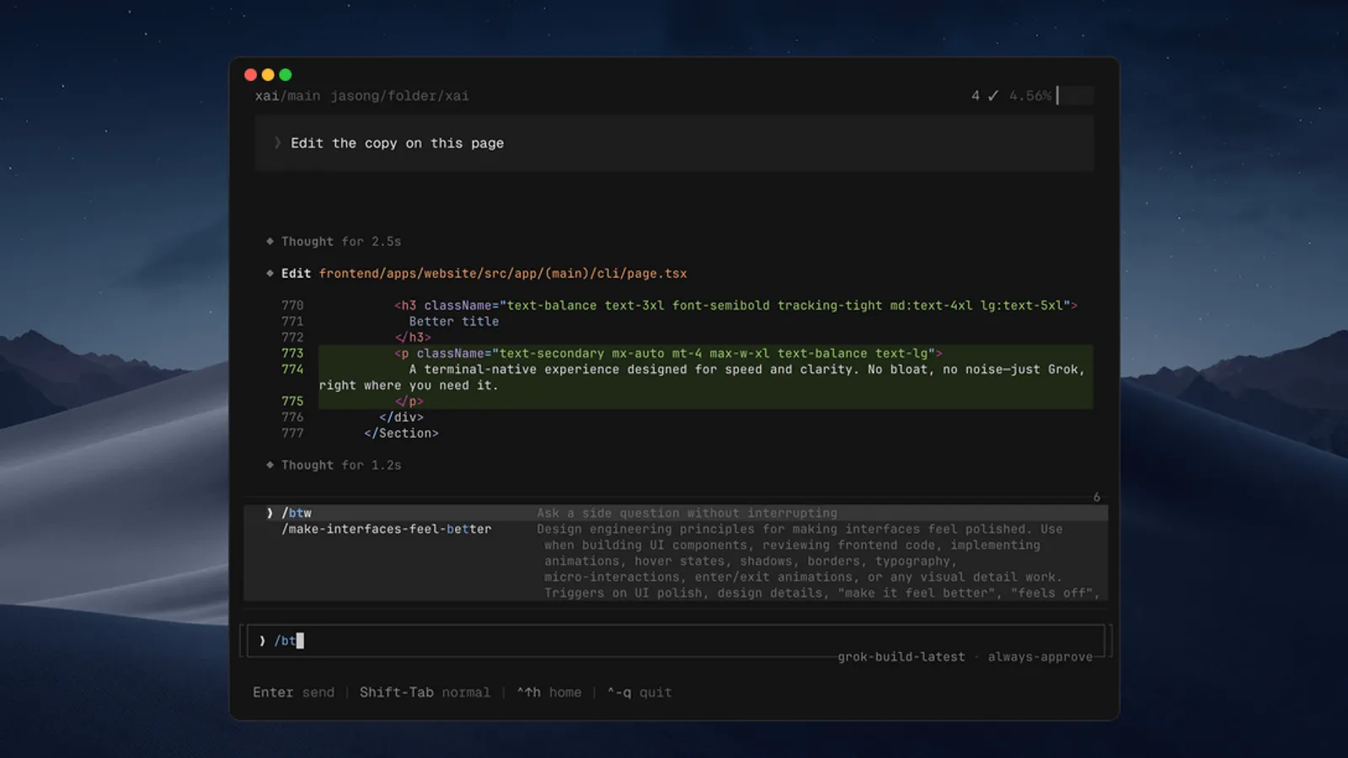Click the selection chevron beside /btw

click(x=270, y=513)
